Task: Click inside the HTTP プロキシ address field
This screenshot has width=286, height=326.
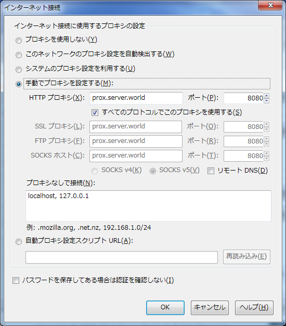Action: click(136, 98)
